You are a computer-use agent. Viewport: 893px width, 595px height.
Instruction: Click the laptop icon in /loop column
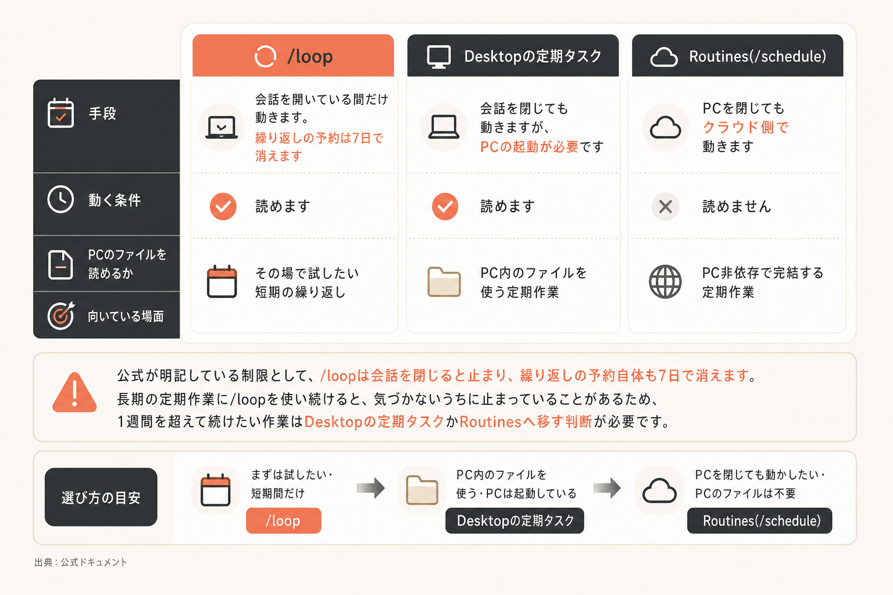pyautogui.click(x=222, y=127)
